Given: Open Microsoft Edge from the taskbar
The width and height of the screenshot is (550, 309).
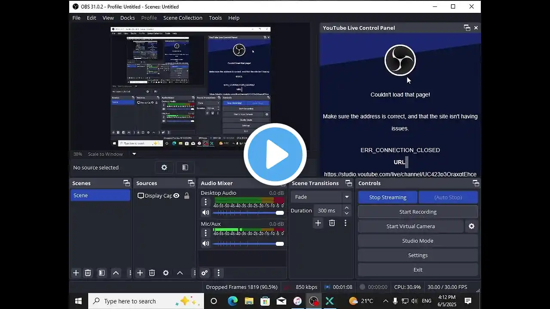Looking at the screenshot, I should [232, 301].
